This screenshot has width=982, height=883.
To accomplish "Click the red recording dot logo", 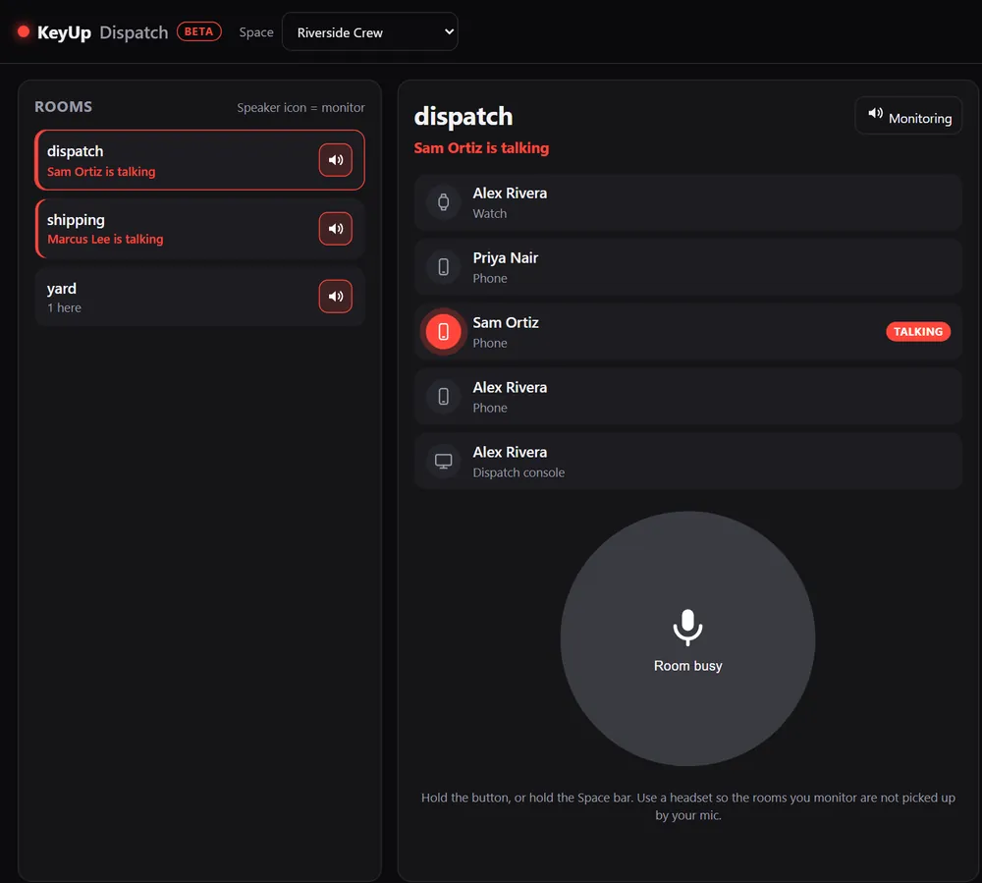I will tap(24, 31).
